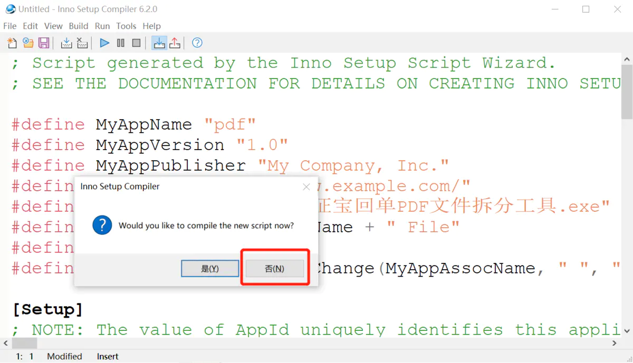
Task: Save the script using the floppy icon
Action: click(x=44, y=43)
